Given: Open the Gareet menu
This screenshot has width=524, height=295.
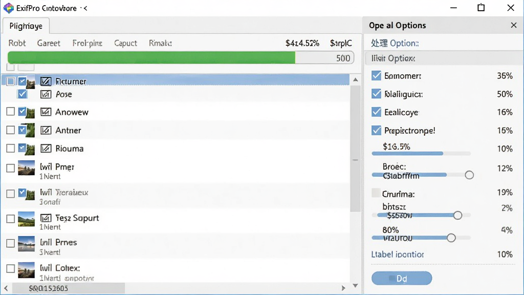Looking at the screenshot, I should 49,43.
